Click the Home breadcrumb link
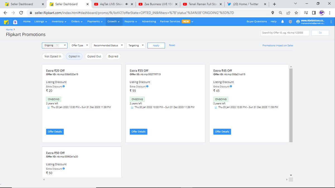Viewport: 335px width, 188px height. 9,29
